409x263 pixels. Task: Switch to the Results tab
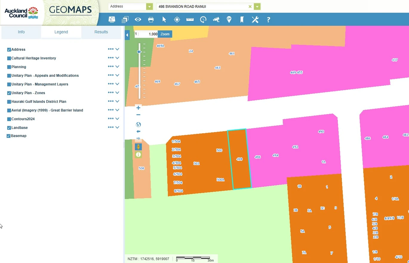[101, 32]
